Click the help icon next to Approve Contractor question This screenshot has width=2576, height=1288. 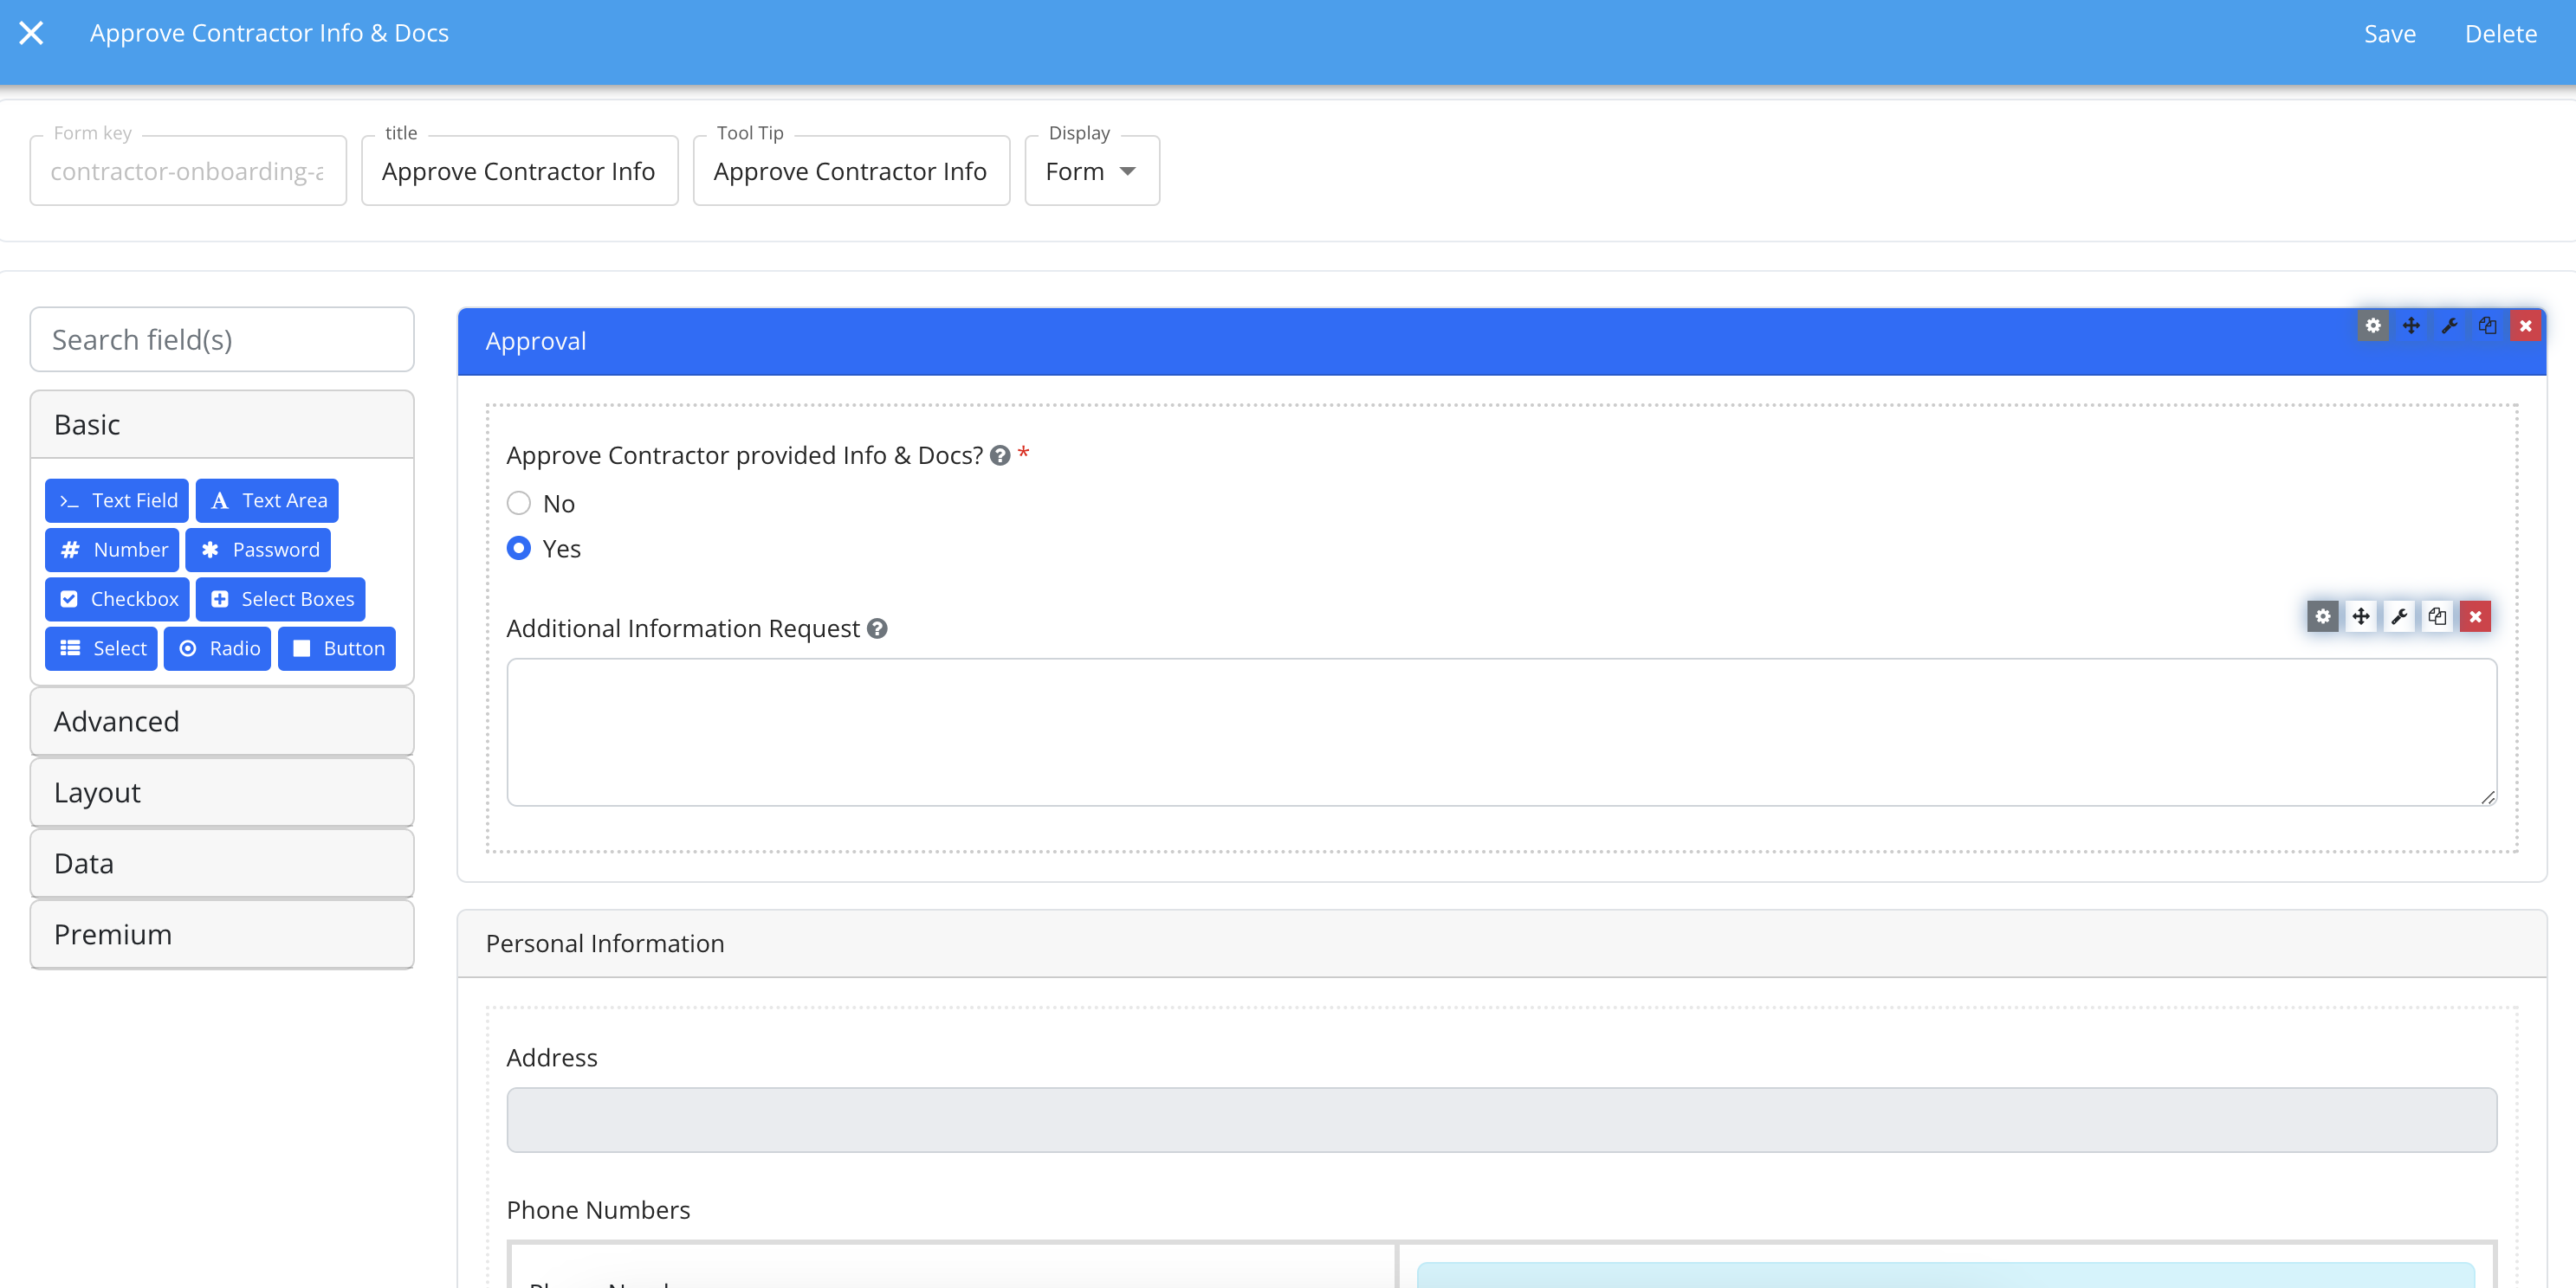click(x=998, y=455)
